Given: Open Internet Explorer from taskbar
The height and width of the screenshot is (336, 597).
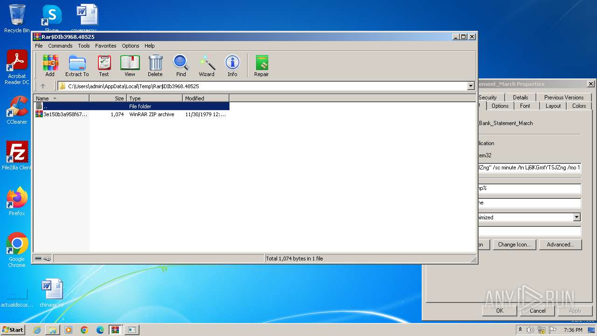Looking at the screenshot, I should click(x=37, y=330).
